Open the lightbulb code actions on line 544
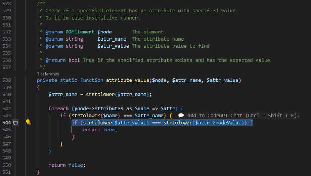This screenshot has width=311, height=176. pos(28,122)
